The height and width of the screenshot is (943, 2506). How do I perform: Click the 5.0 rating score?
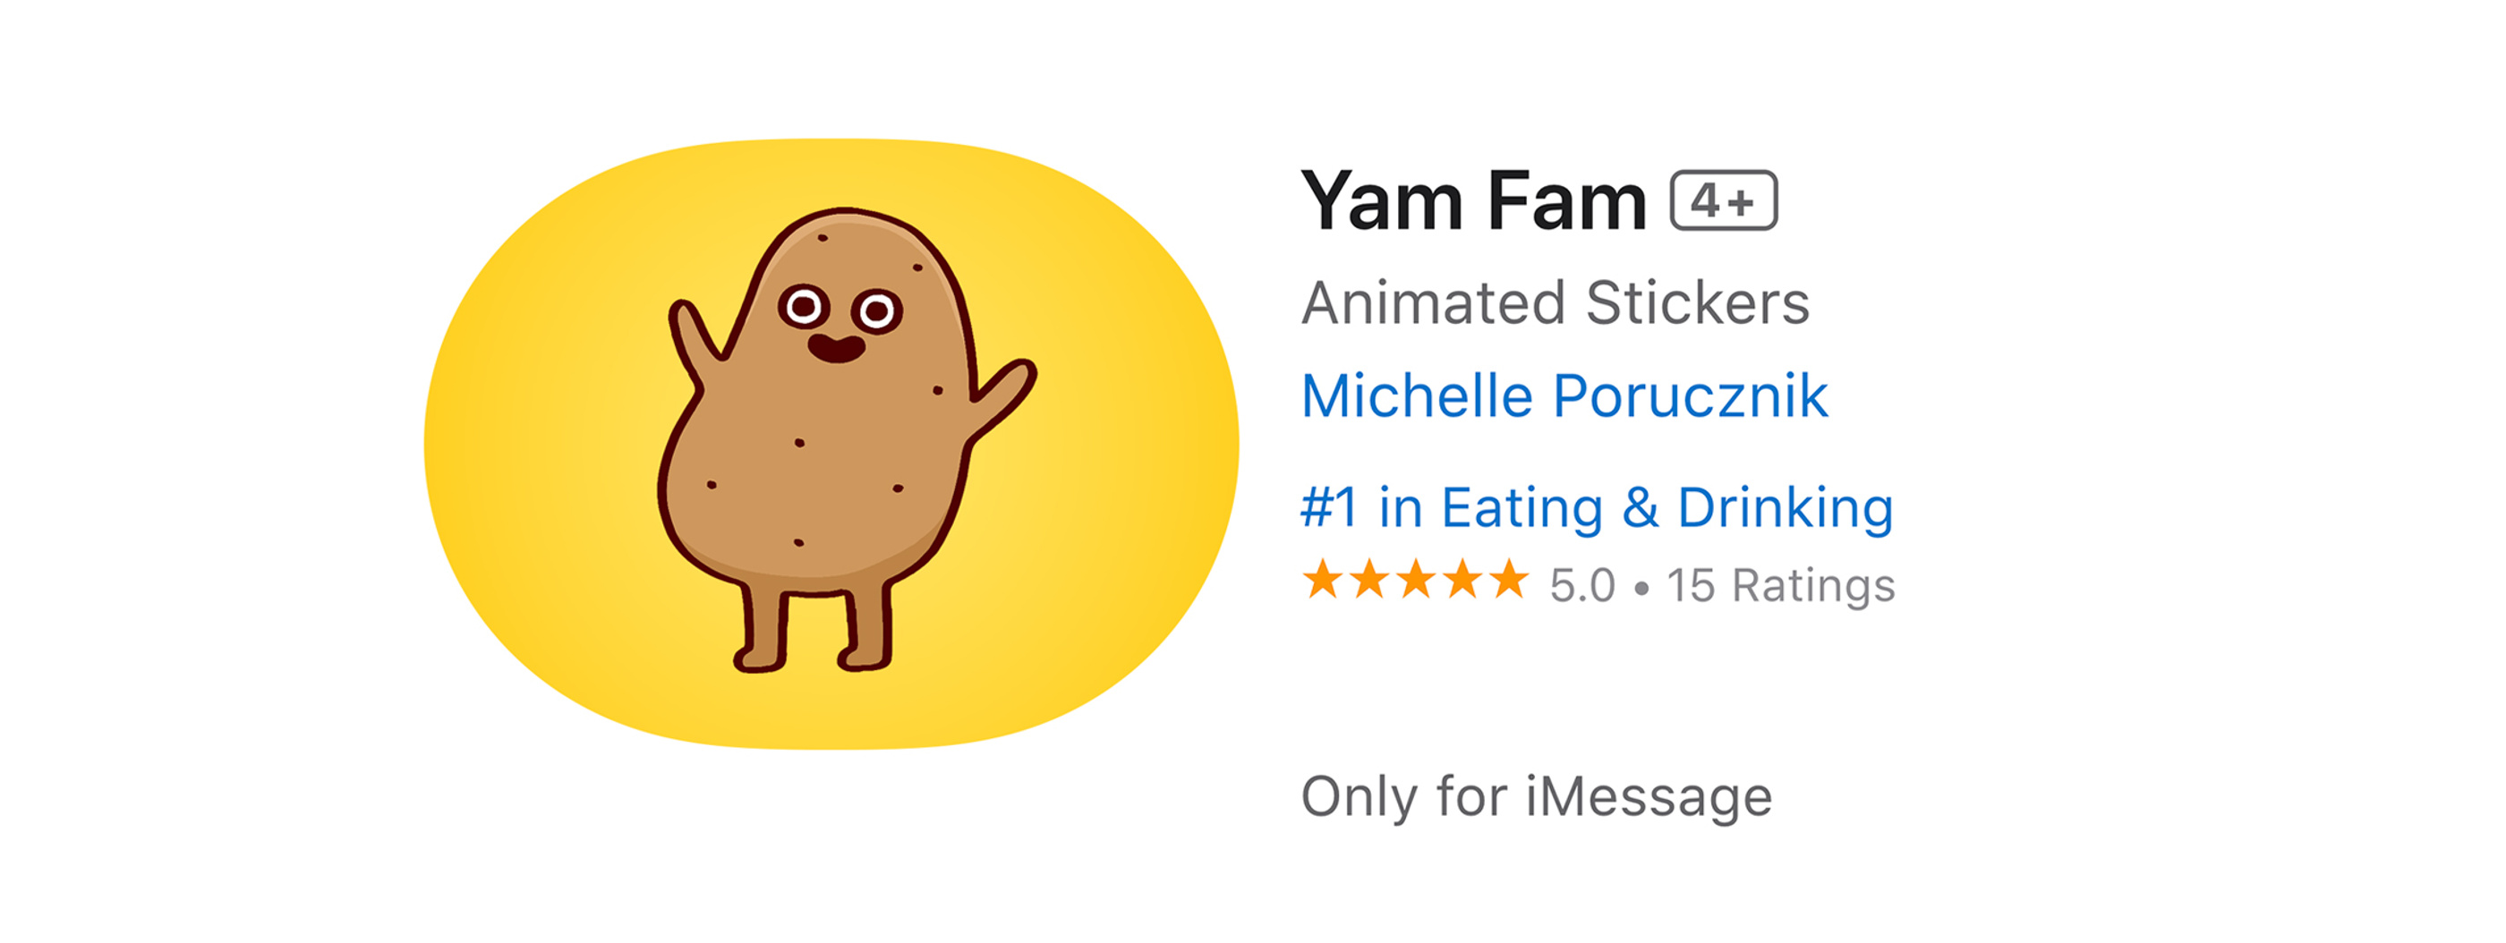[1581, 585]
